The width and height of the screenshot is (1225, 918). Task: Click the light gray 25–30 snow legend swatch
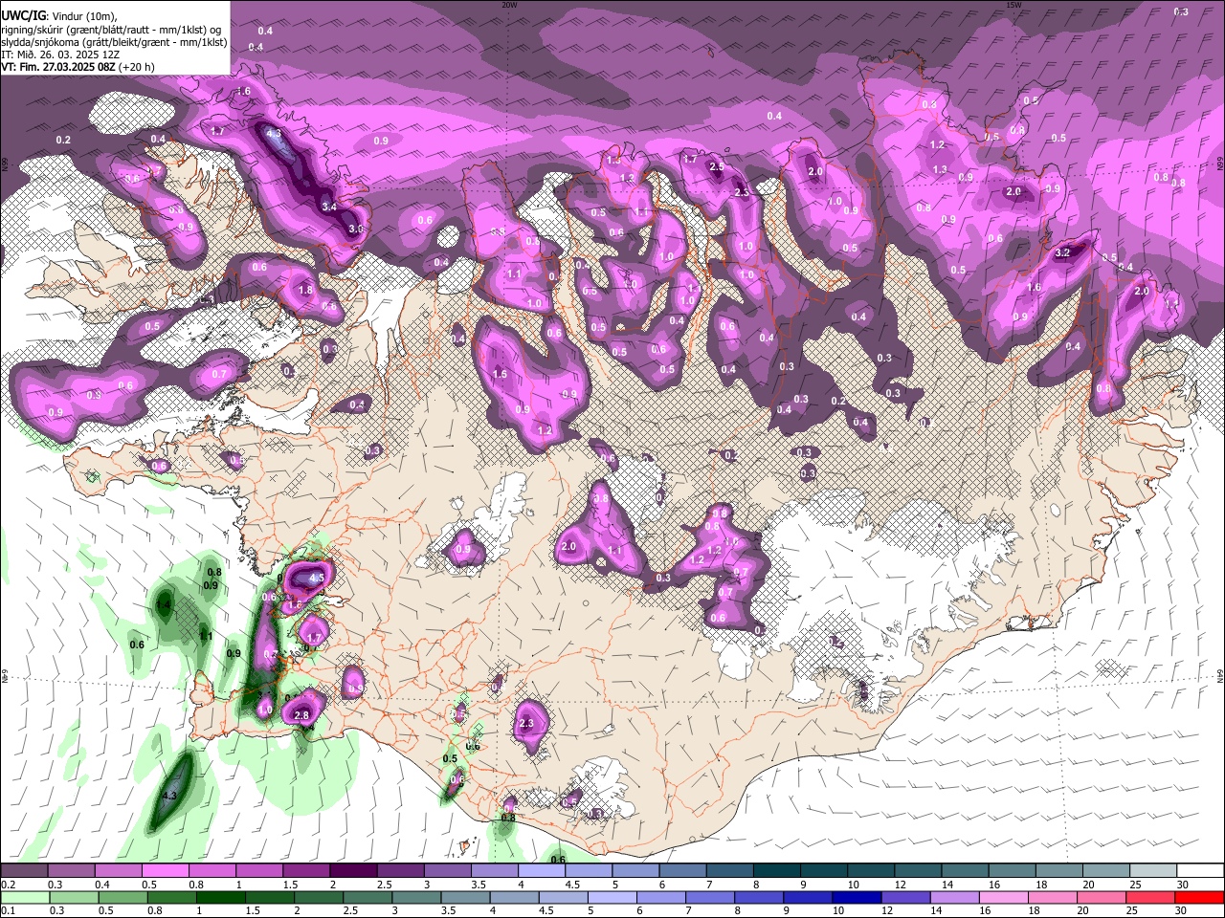coord(1153,871)
